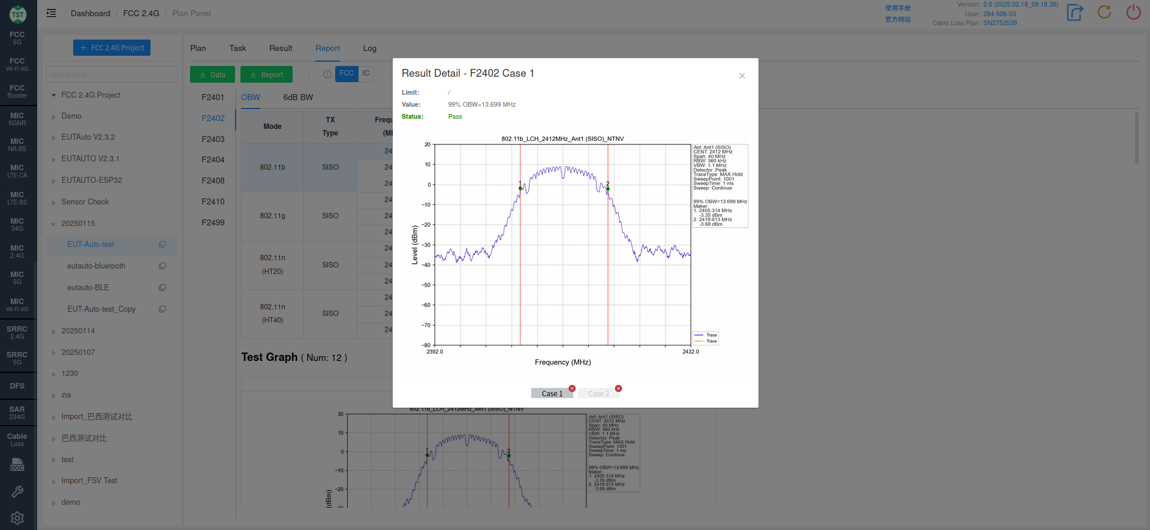Screen dimensions: 1150x530
Task: Open FCC Booster sidebar module
Action: click(x=17, y=91)
